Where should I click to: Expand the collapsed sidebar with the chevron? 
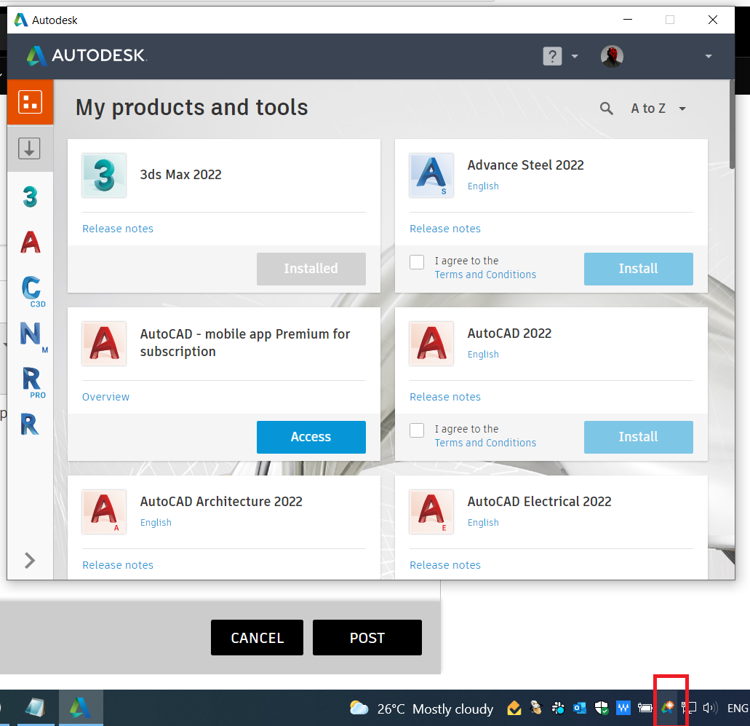tap(30, 561)
